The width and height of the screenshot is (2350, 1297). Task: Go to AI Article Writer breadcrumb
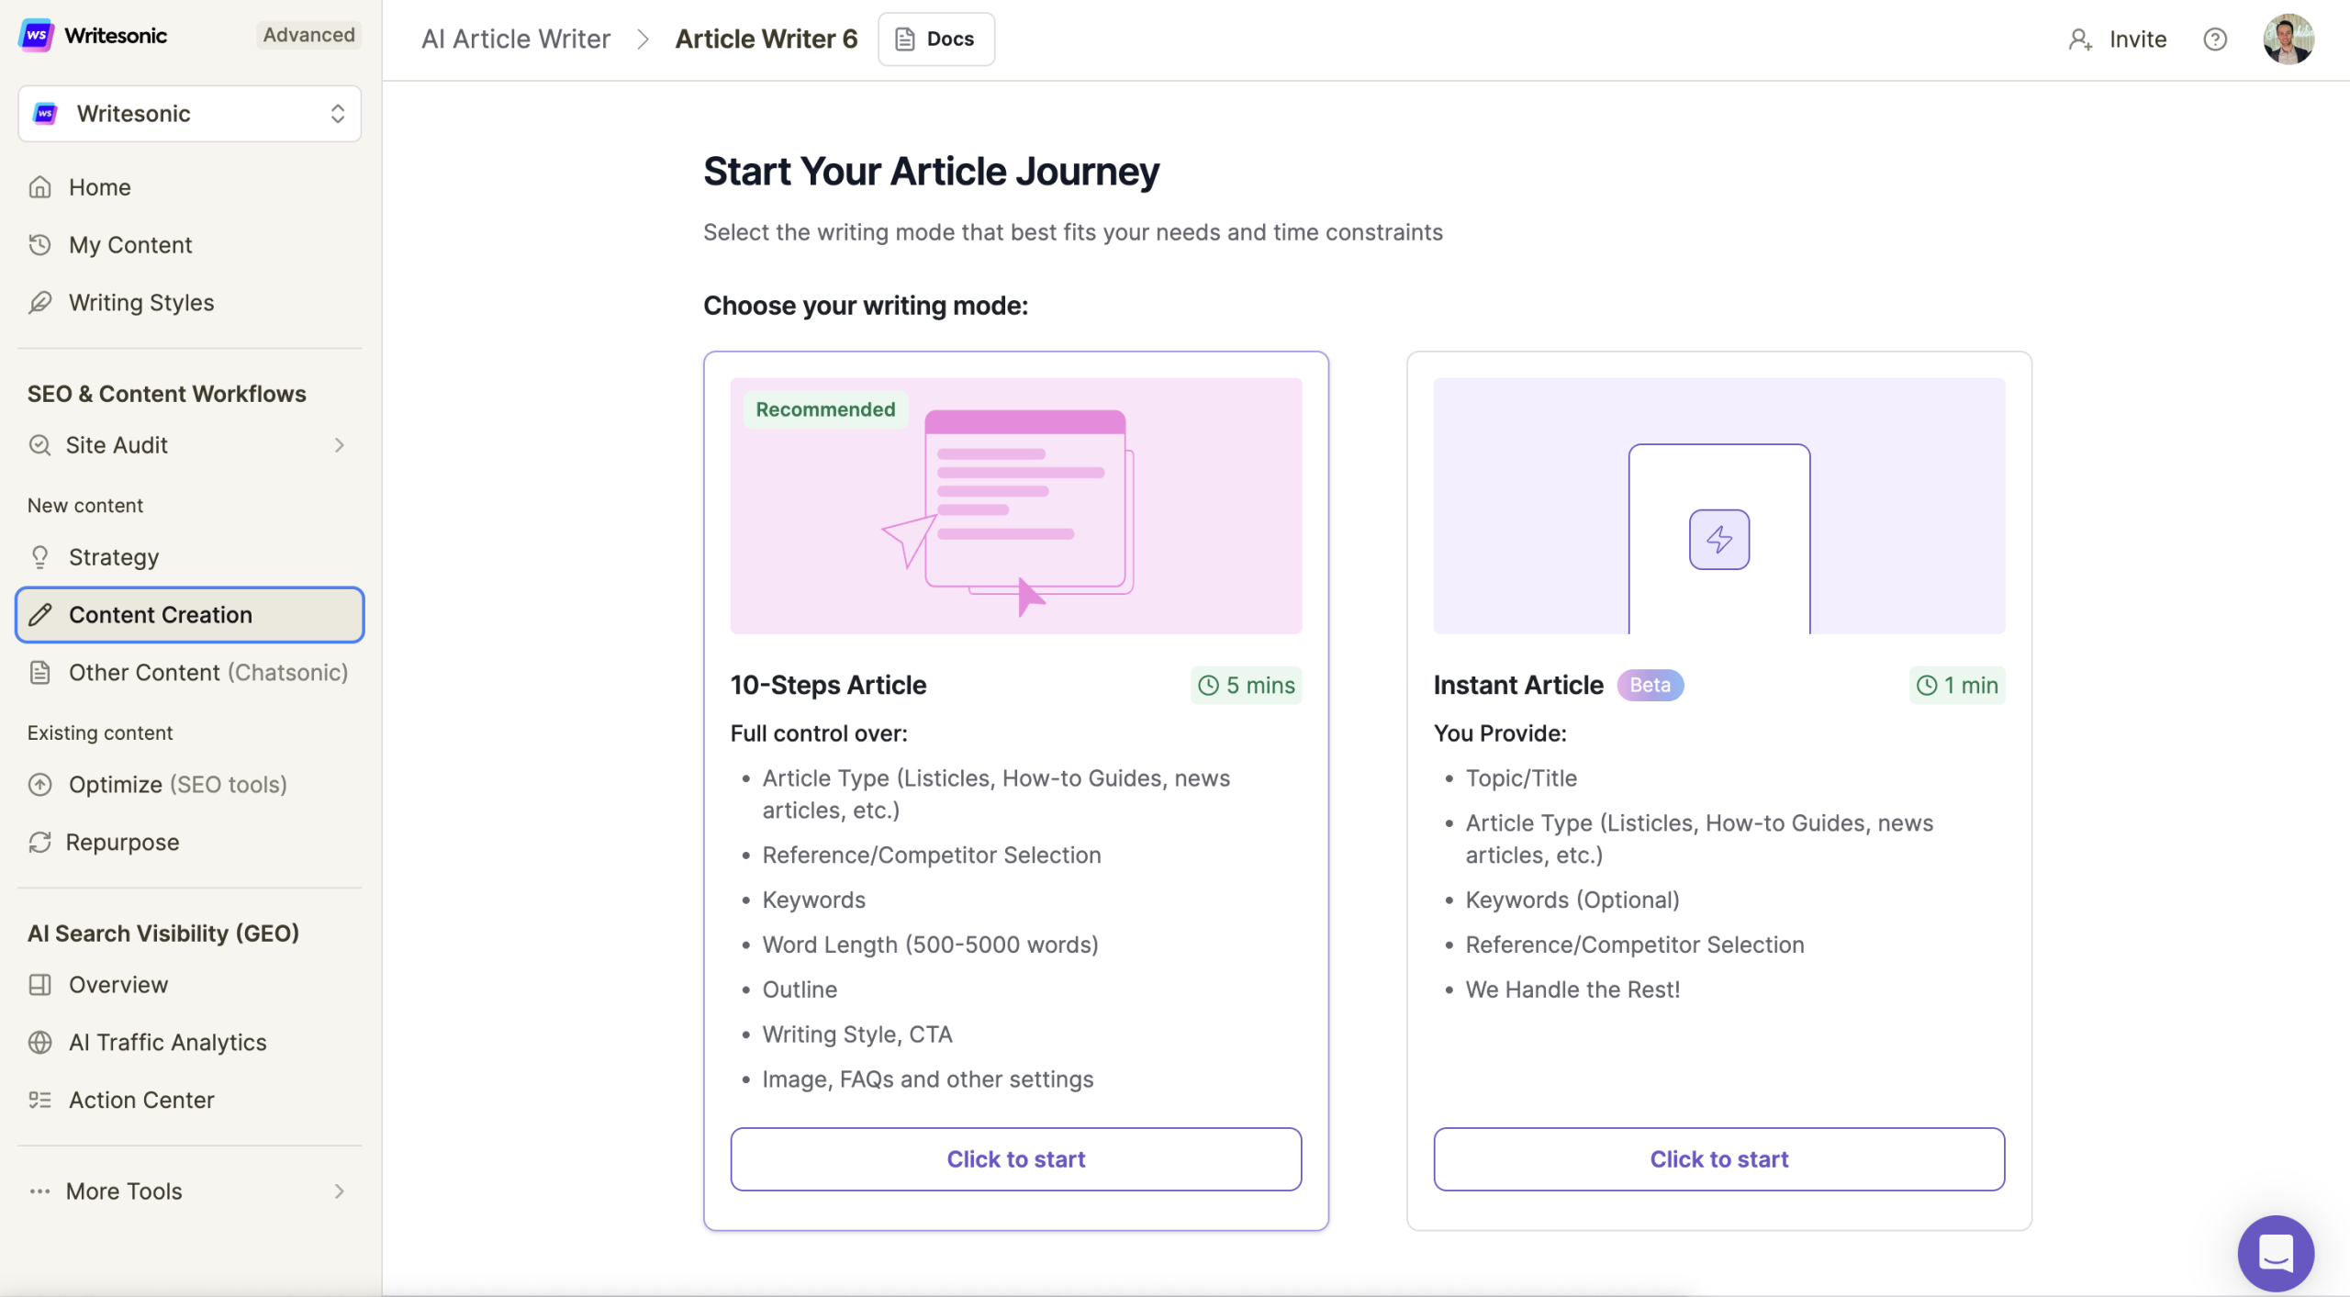(517, 39)
